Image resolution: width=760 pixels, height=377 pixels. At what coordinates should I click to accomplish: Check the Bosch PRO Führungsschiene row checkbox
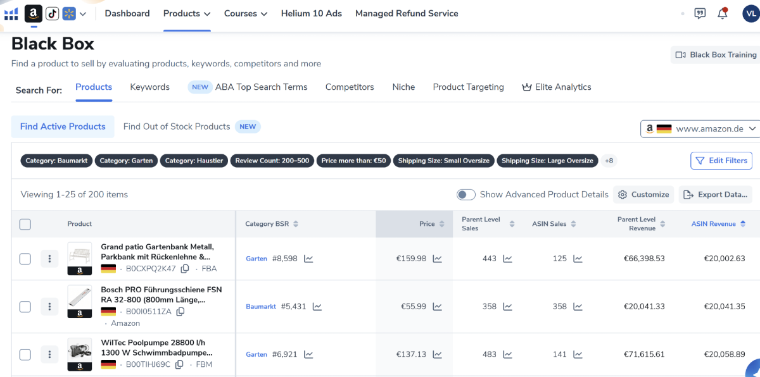tap(25, 307)
